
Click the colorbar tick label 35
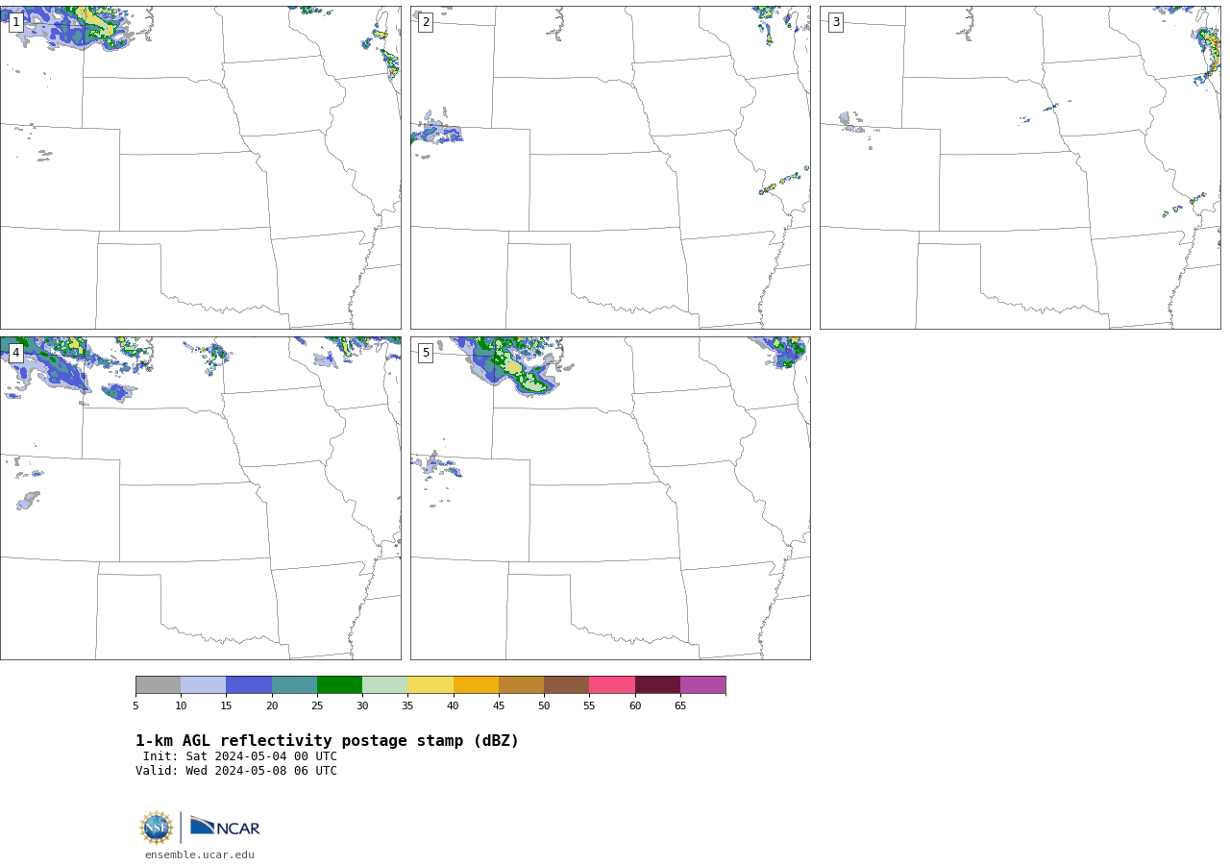pyautogui.click(x=407, y=706)
